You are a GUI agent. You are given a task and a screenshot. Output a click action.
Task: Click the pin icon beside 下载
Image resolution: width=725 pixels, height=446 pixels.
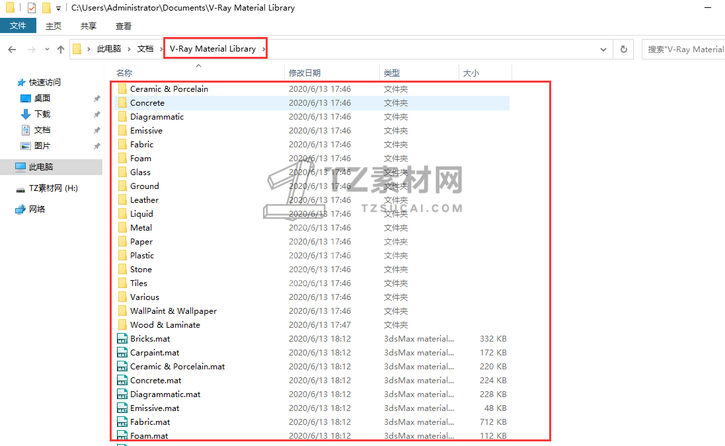96,114
